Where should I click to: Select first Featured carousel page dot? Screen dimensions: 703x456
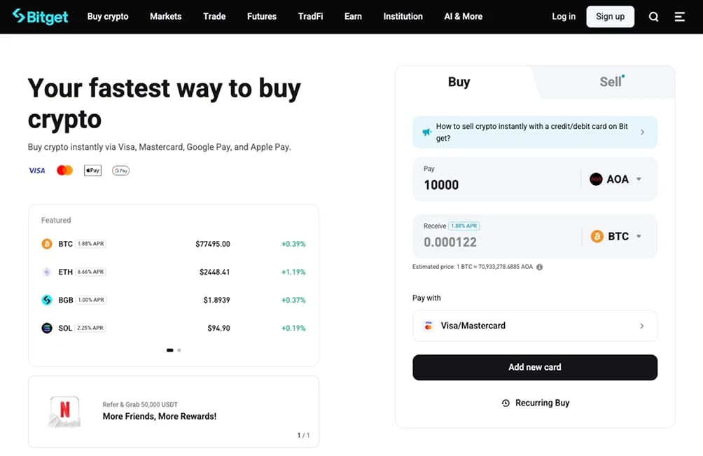(170, 350)
